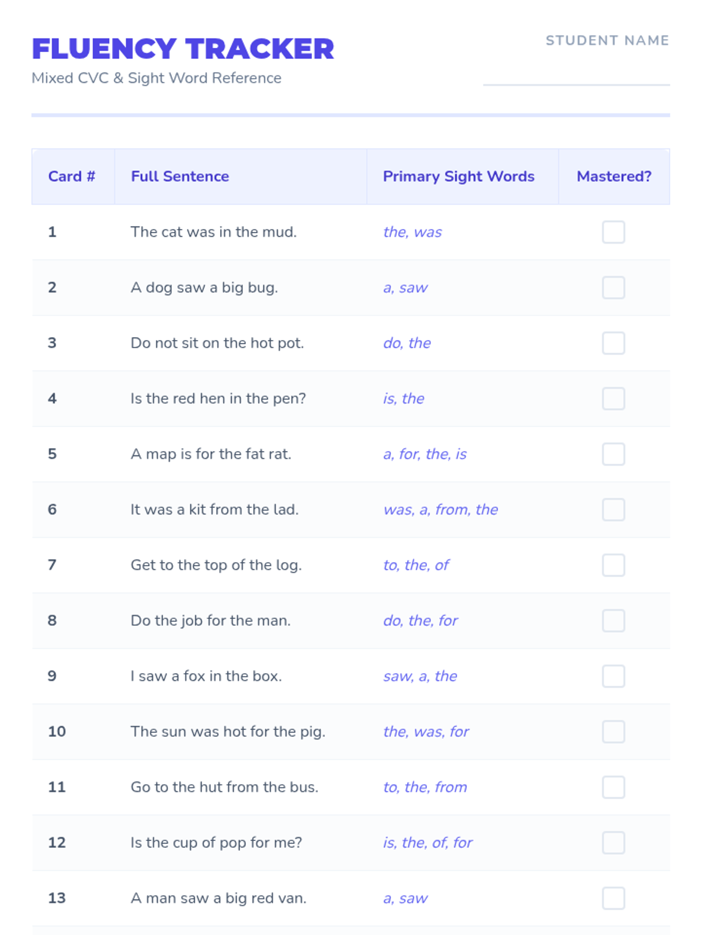
Task: Check Mastered box for card 7
Action: pos(613,565)
